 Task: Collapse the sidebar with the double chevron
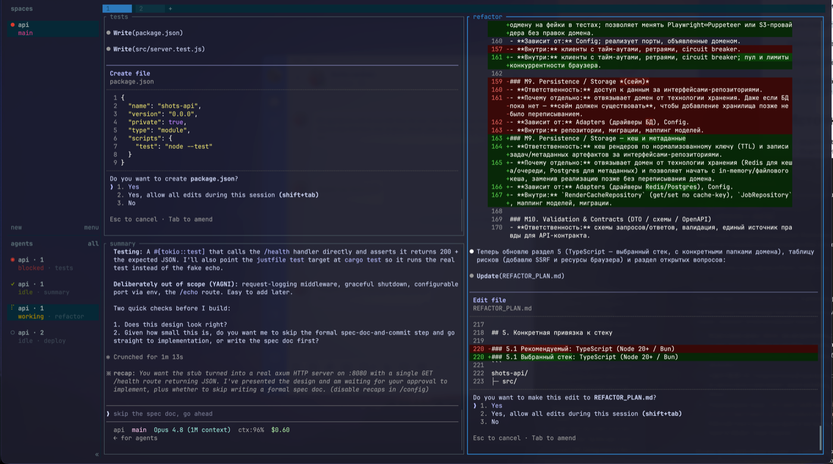(97, 454)
